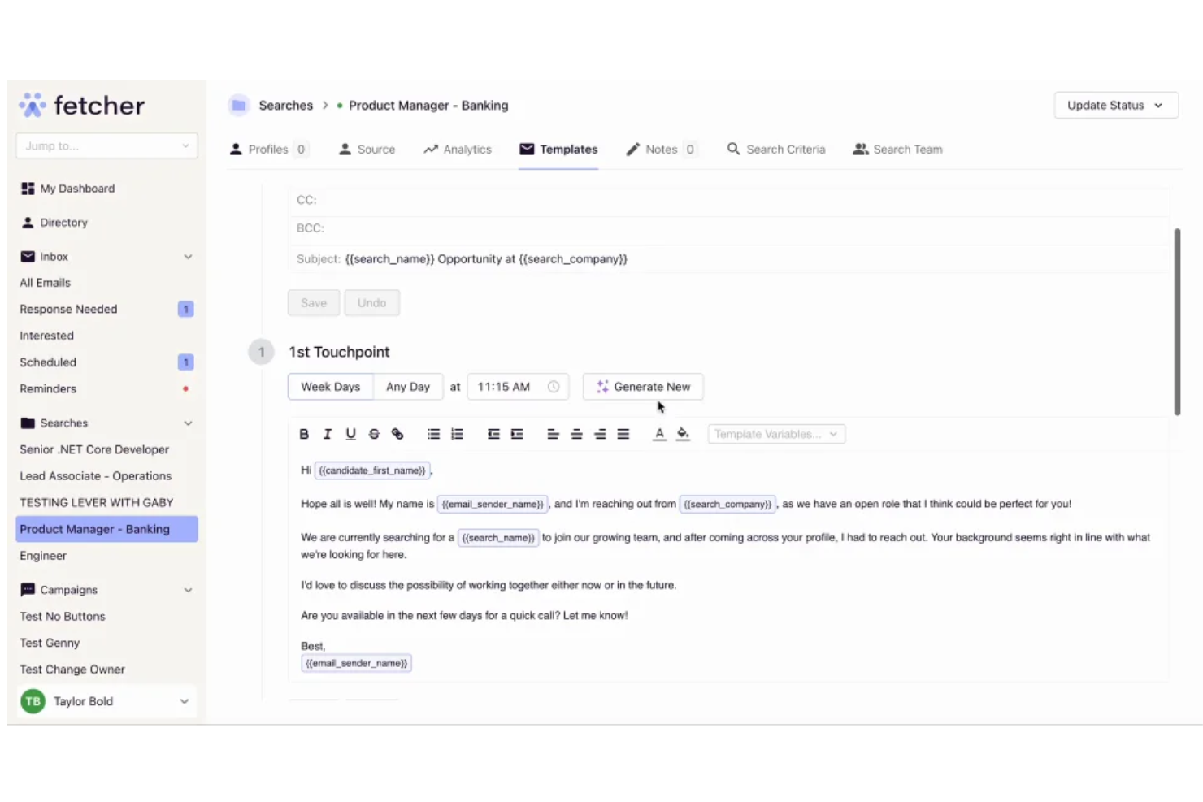
Task: Create a bulleted list
Action: (433, 434)
